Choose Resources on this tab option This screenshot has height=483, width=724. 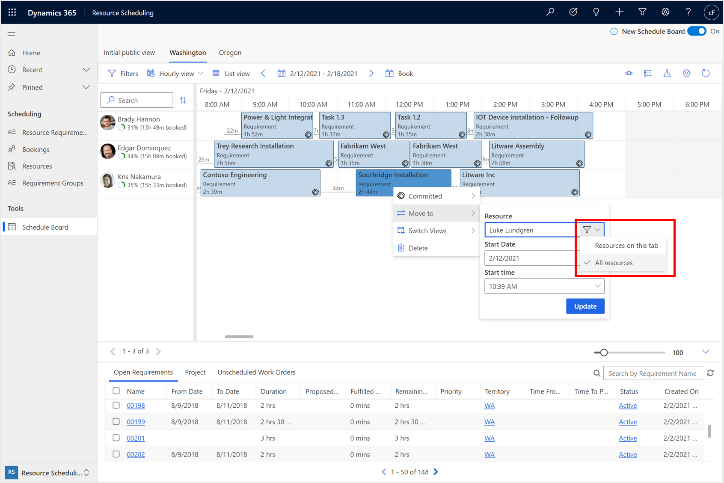(x=623, y=246)
